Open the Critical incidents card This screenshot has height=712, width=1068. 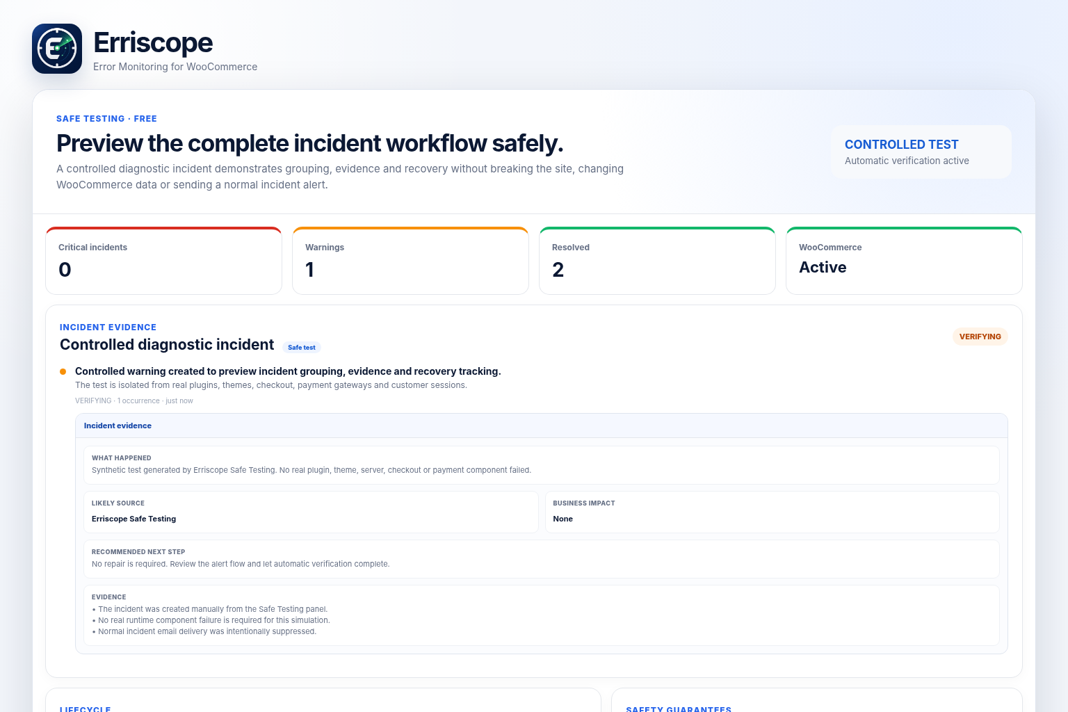tap(163, 261)
